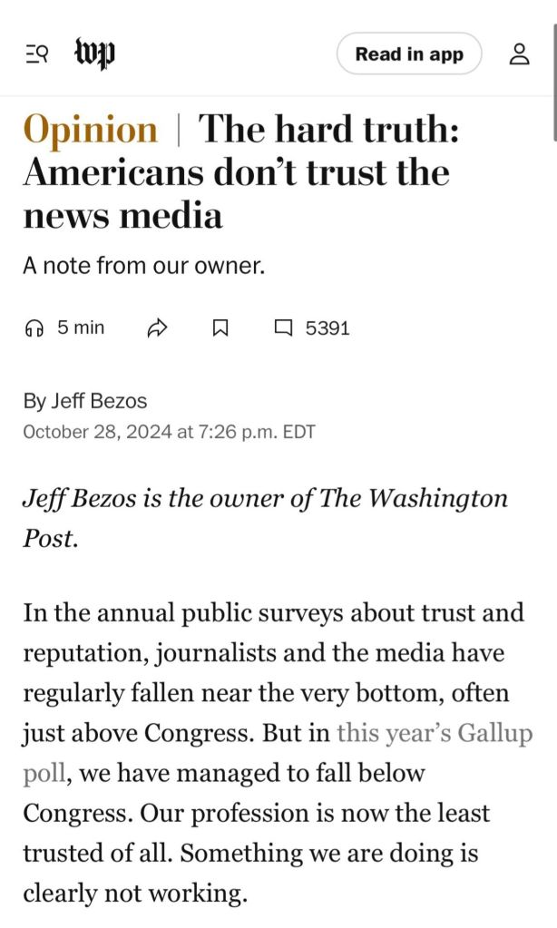Open the user profile account icon
Screen dimensions: 557x928
click(x=519, y=54)
